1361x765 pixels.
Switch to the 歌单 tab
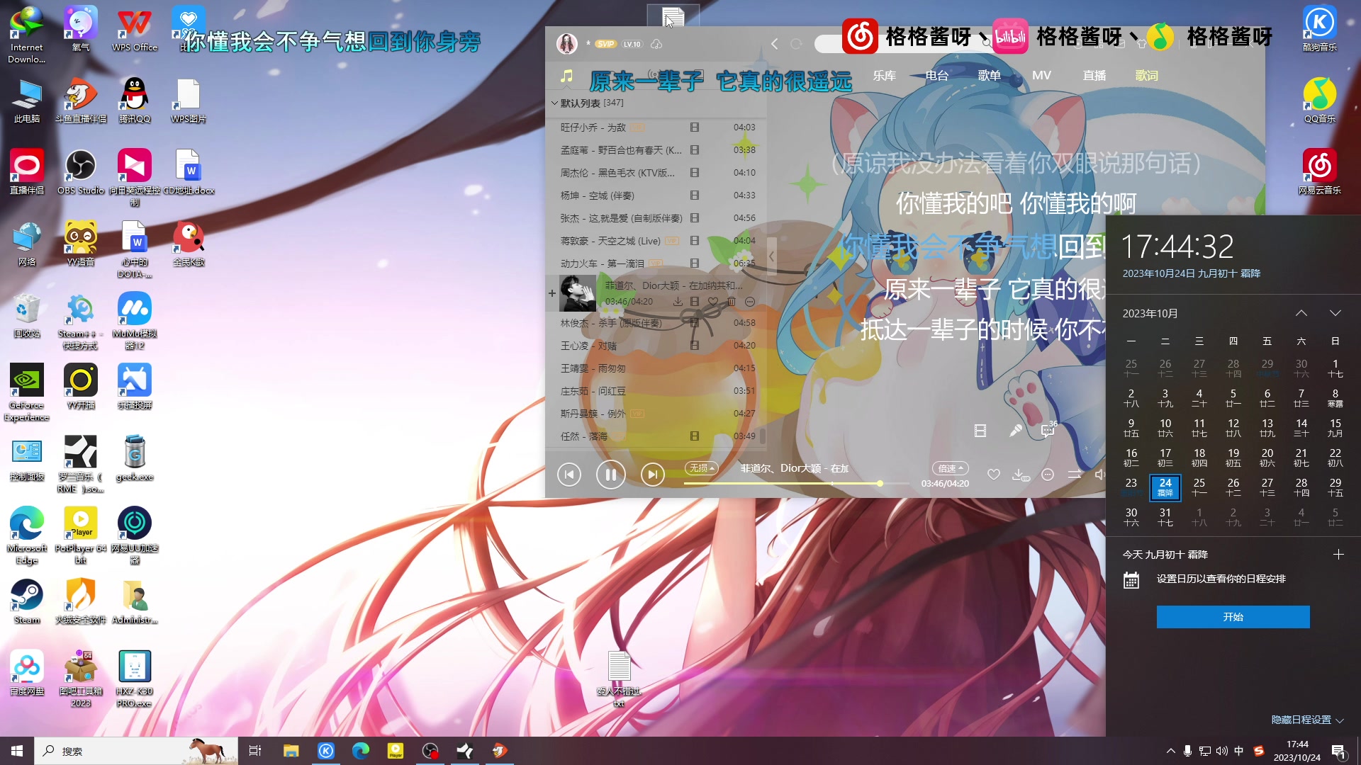click(x=989, y=76)
